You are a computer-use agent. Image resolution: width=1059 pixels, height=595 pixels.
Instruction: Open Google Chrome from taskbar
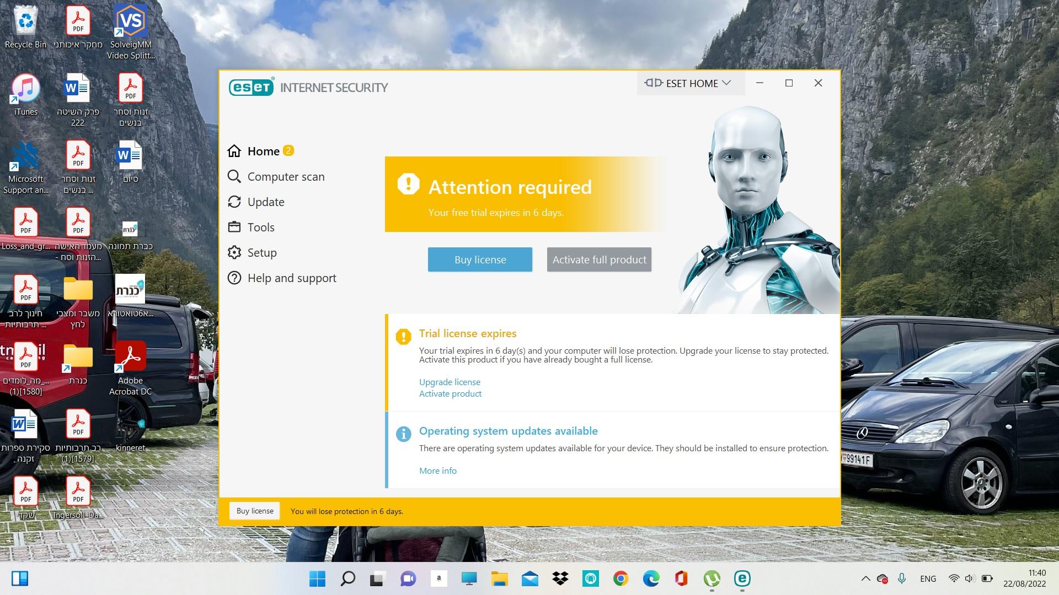pyautogui.click(x=621, y=578)
